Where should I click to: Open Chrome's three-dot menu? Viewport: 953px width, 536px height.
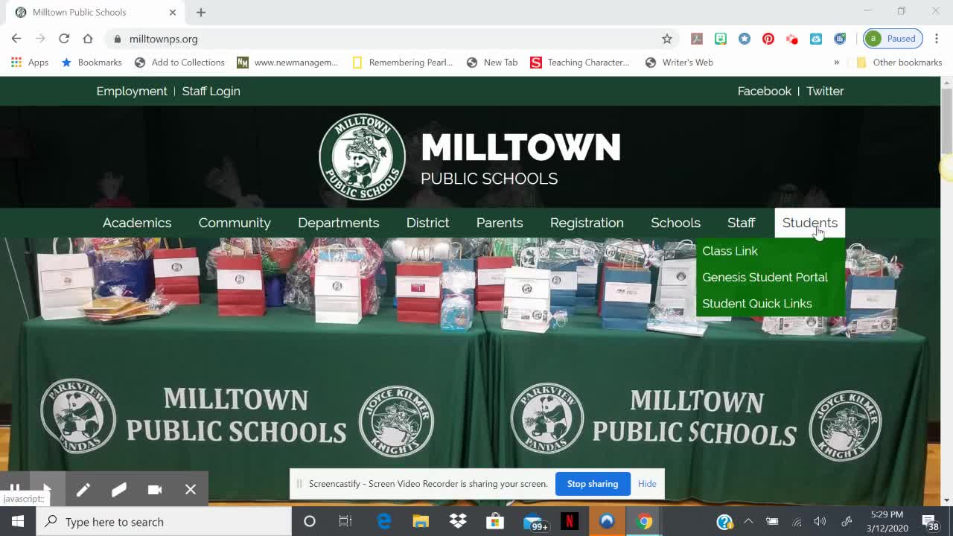coord(936,38)
